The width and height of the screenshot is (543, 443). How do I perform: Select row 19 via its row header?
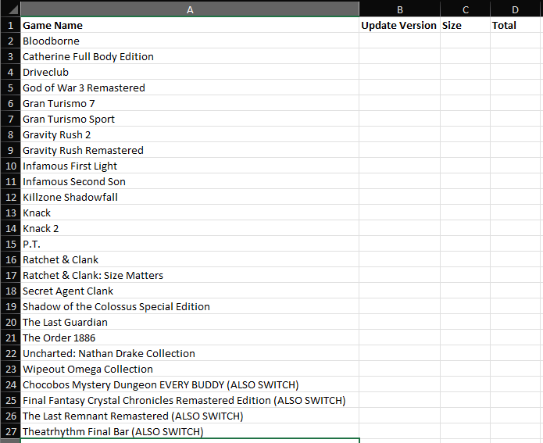(x=10, y=306)
